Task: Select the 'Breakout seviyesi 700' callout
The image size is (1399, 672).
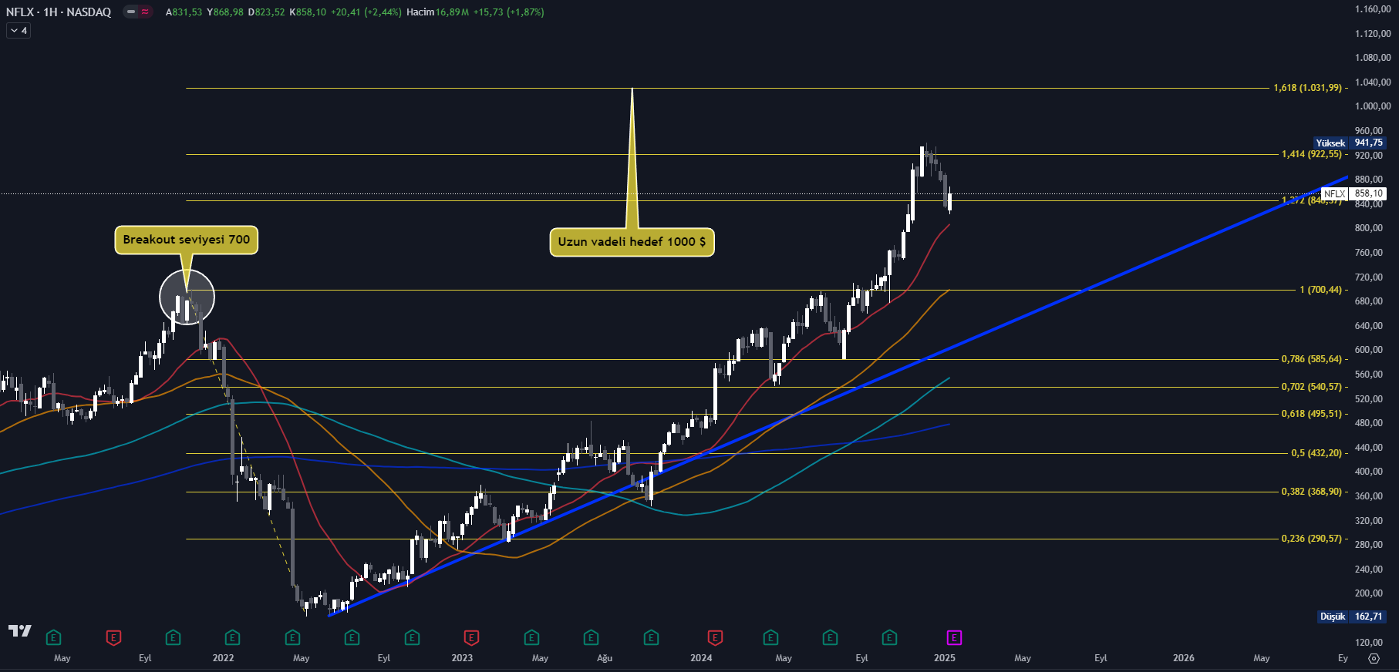Action: (187, 240)
